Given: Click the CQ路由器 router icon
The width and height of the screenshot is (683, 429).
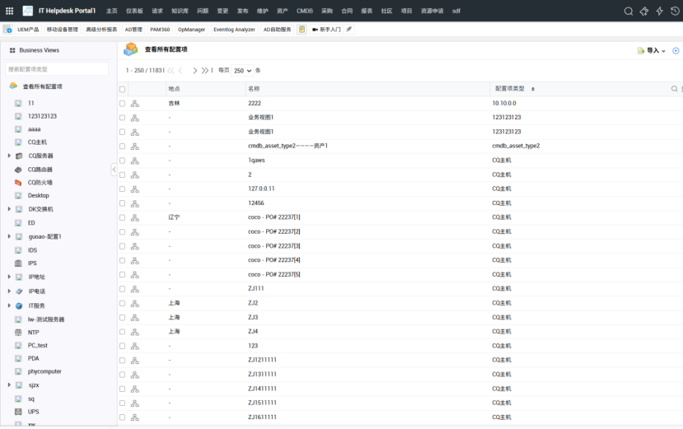Looking at the screenshot, I should [x=18, y=170].
